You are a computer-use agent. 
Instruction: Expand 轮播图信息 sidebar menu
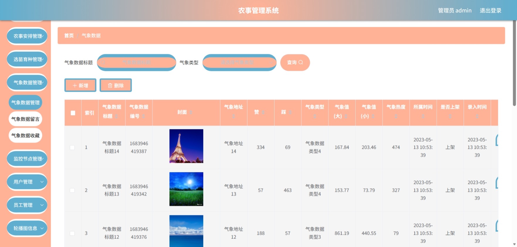pyautogui.click(x=27, y=228)
